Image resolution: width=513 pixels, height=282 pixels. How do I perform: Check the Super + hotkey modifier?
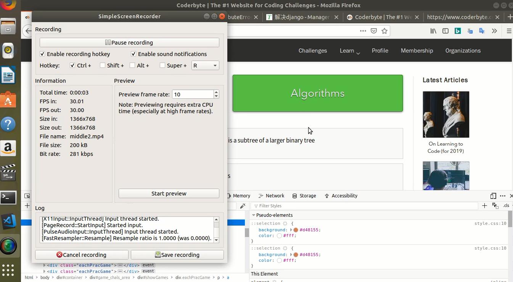click(x=162, y=66)
